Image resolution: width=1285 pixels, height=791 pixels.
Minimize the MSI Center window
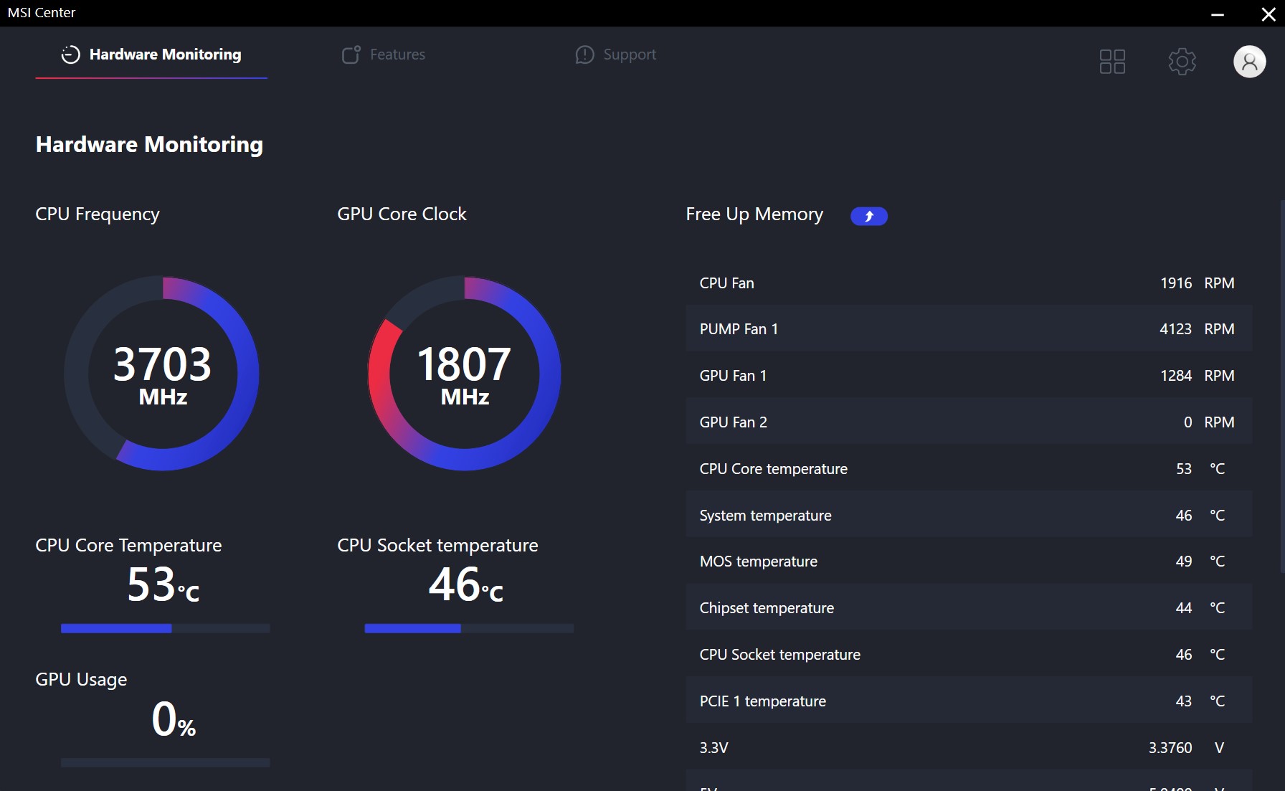[1217, 14]
